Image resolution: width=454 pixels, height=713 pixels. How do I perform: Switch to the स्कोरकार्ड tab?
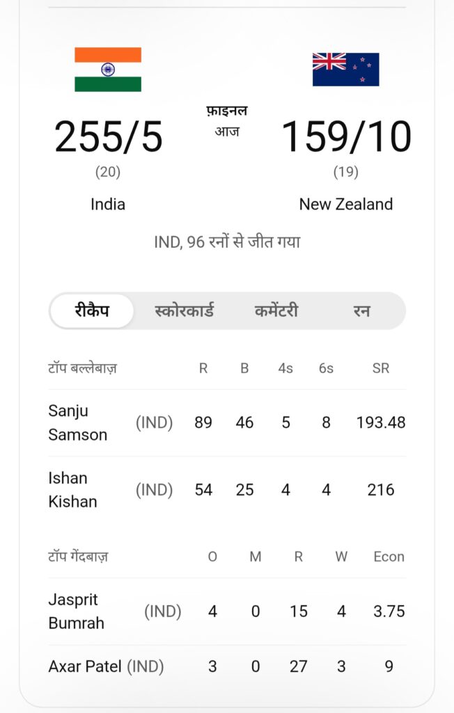(184, 311)
